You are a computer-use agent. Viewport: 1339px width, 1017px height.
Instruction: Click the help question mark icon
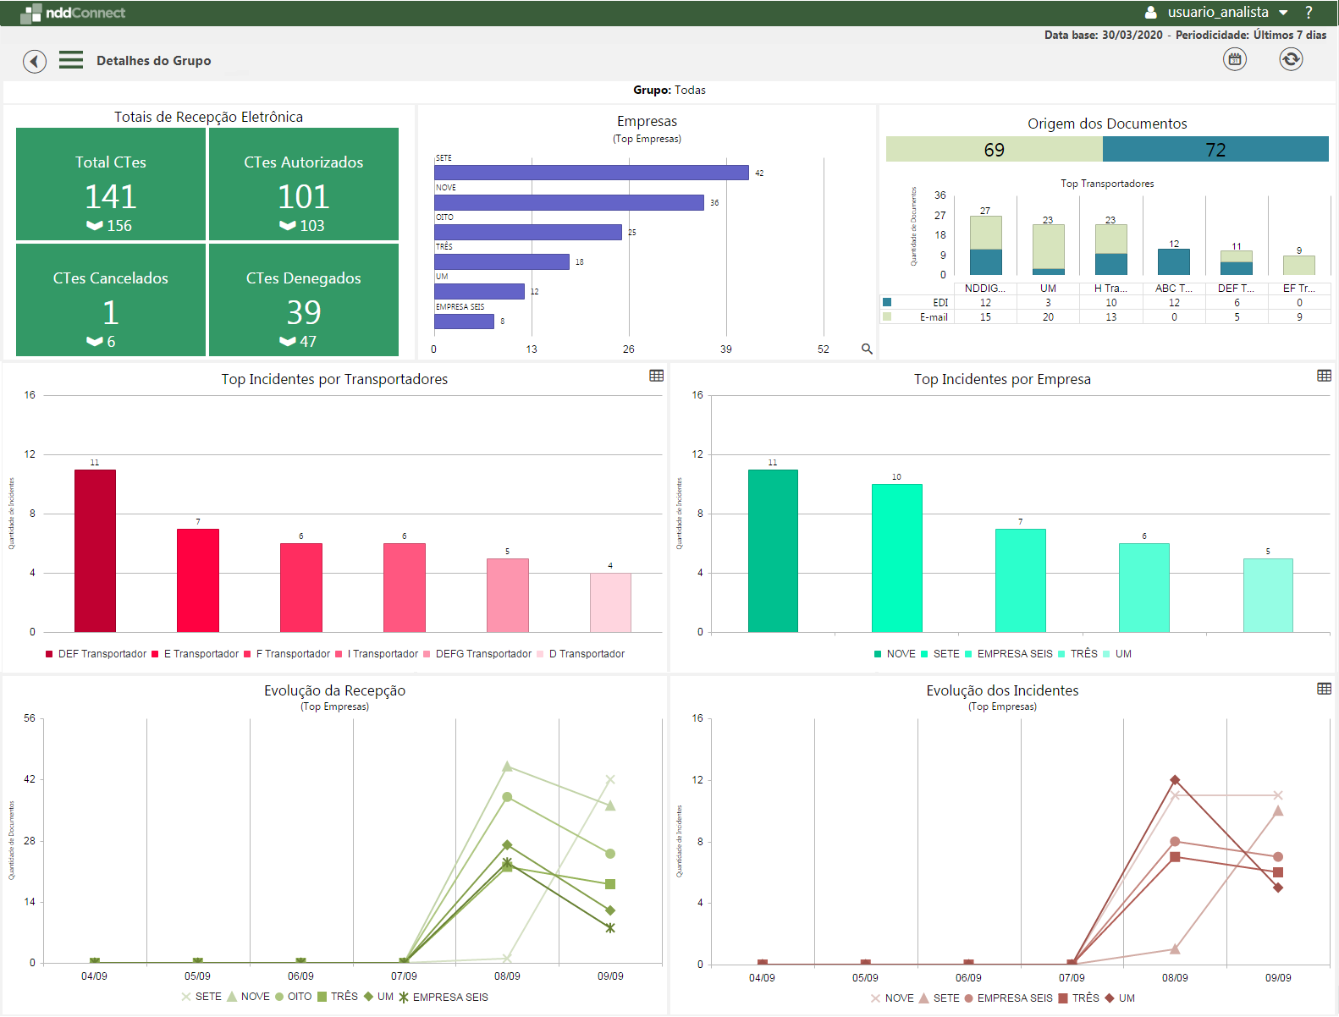click(x=1309, y=13)
